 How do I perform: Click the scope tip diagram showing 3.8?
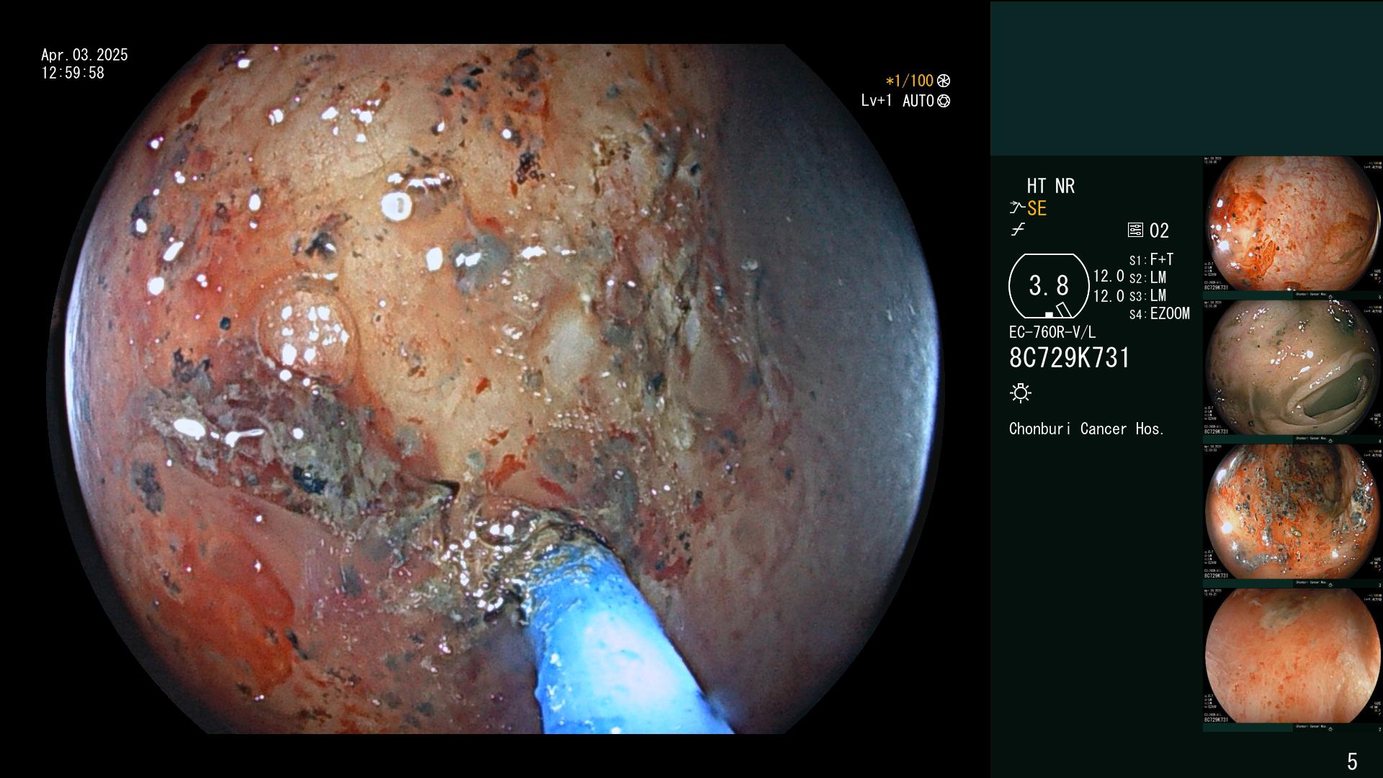(1049, 286)
